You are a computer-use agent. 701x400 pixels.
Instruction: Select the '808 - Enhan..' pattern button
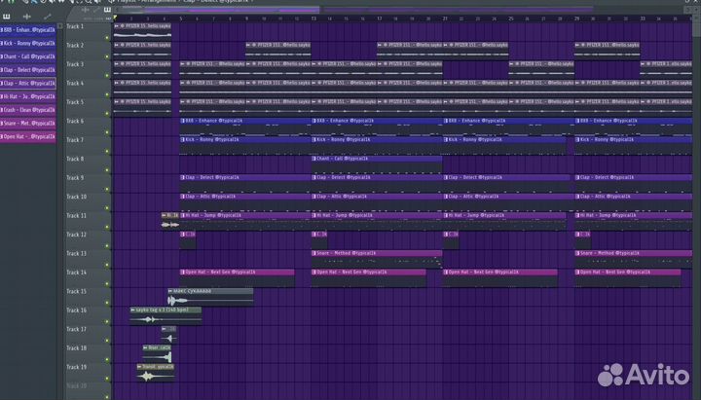click(x=29, y=31)
